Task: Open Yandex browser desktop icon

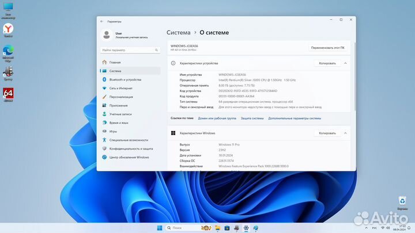Action: click(8, 30)
